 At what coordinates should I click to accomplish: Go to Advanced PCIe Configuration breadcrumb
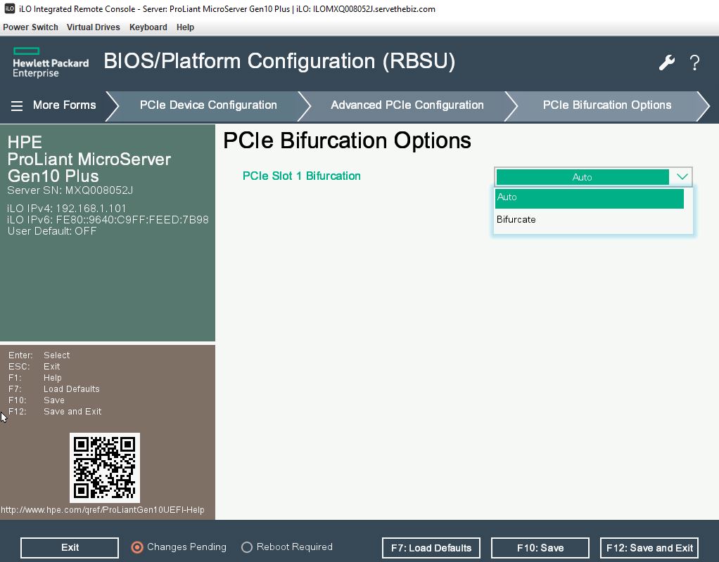[x=407, y=105]
